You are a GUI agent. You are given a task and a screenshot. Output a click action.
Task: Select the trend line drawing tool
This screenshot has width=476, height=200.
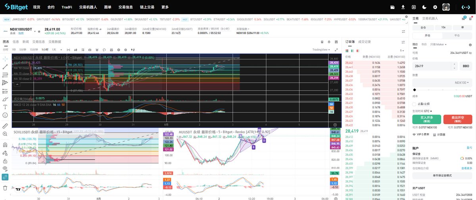(x=5, y=67)
